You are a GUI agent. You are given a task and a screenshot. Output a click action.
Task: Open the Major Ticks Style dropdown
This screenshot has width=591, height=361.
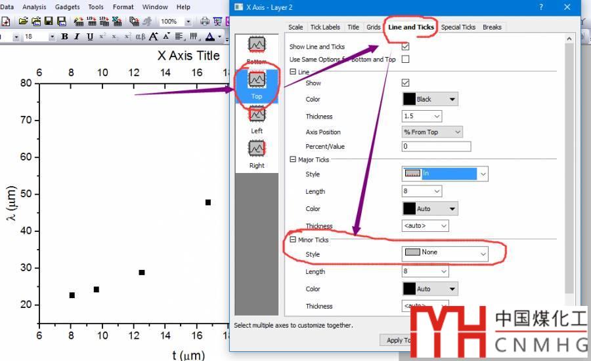[483, 174]
